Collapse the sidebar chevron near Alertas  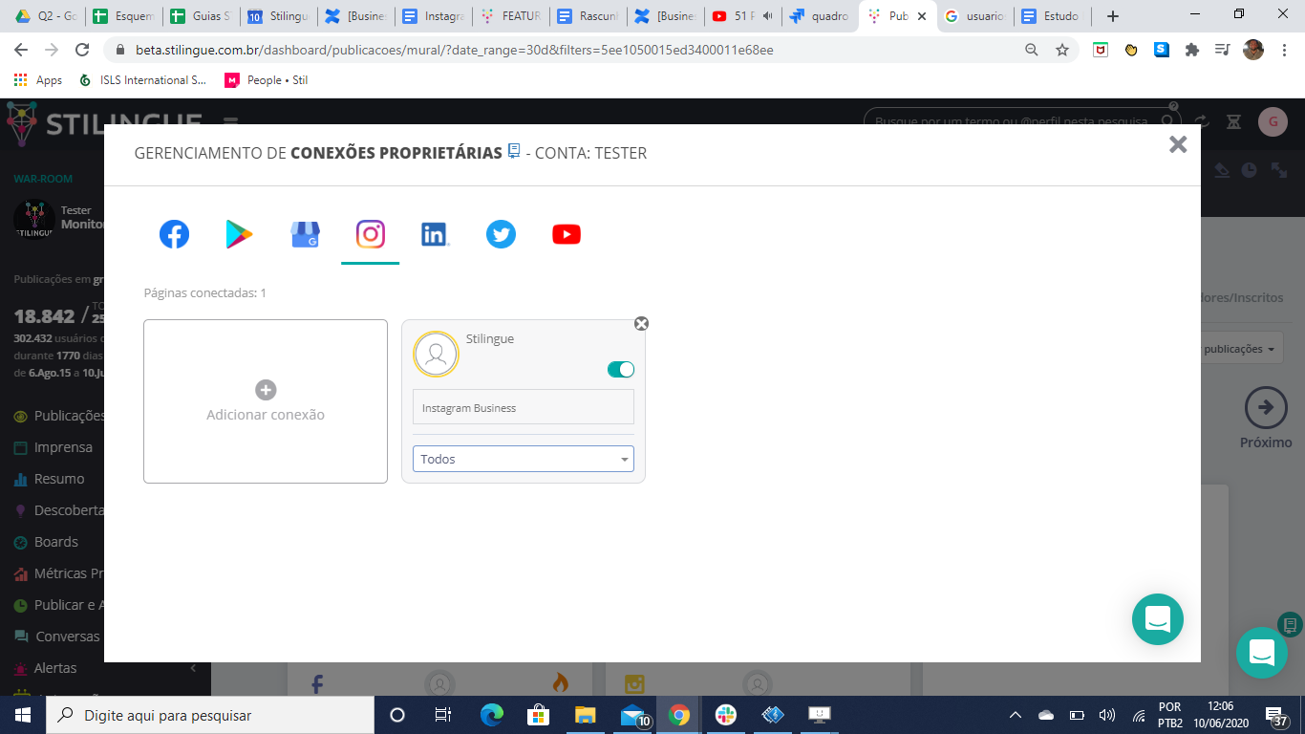pyautogui.click(x=193, y=668)
